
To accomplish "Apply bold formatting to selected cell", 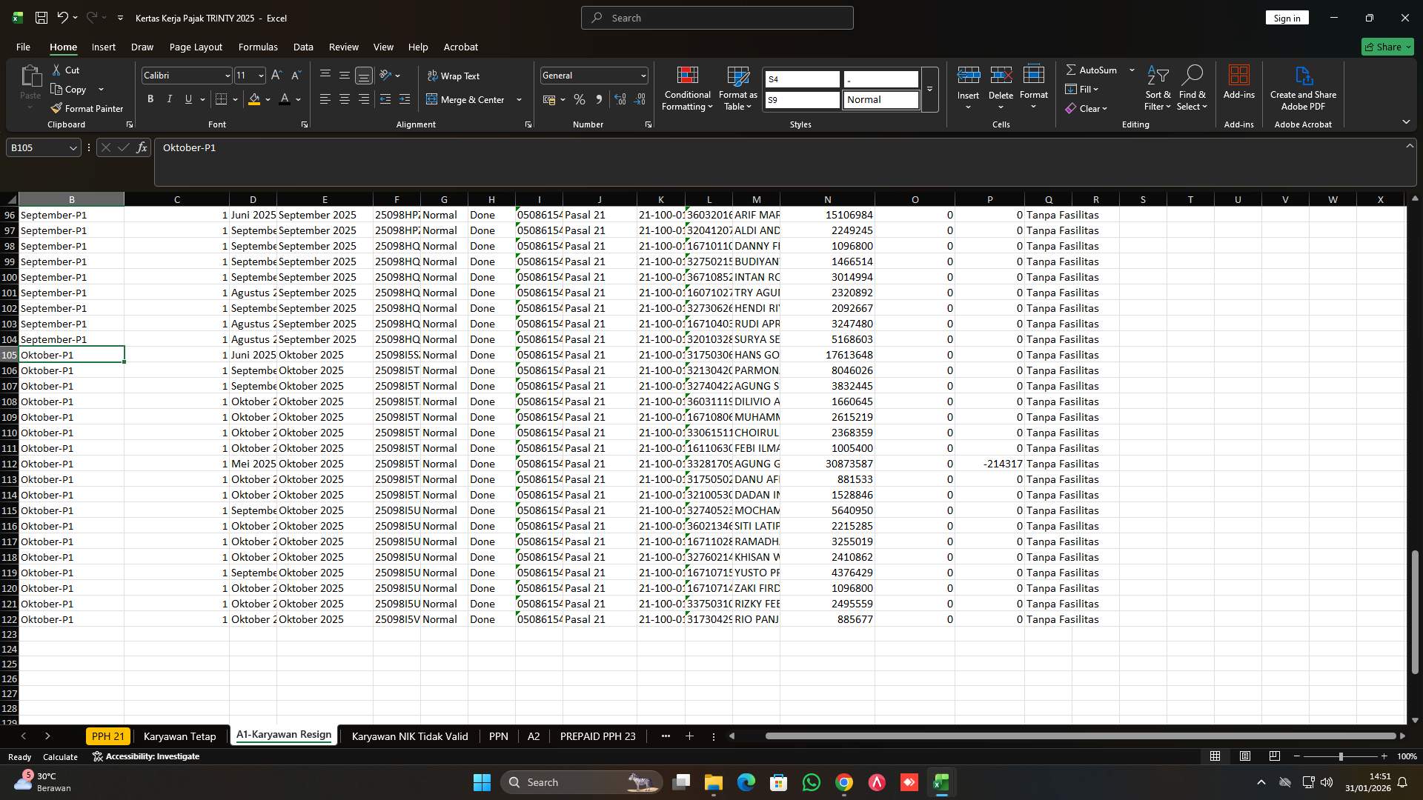I will (150, 99).
